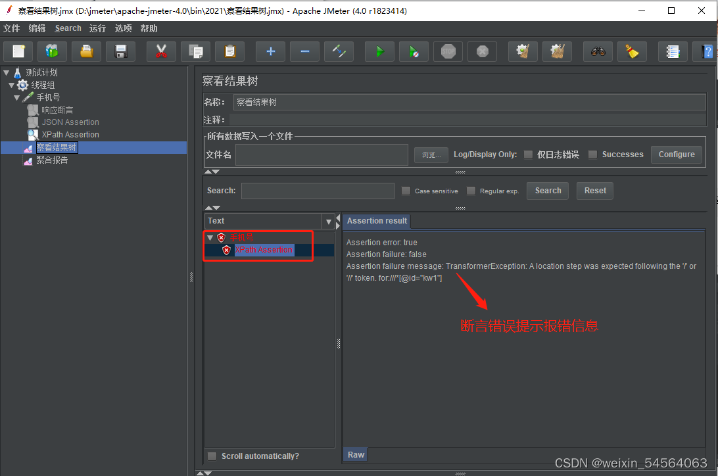This screenshot has height=476, width=718.
Task: Click the results pane split arrow
Action: [x=338, y=222]
